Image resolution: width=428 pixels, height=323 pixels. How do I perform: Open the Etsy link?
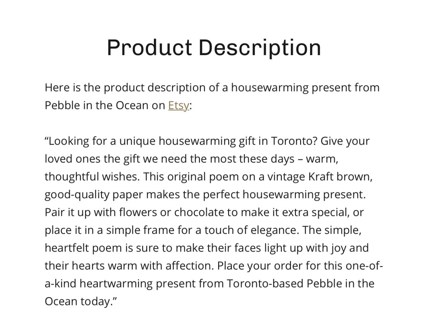click(178, 106)
